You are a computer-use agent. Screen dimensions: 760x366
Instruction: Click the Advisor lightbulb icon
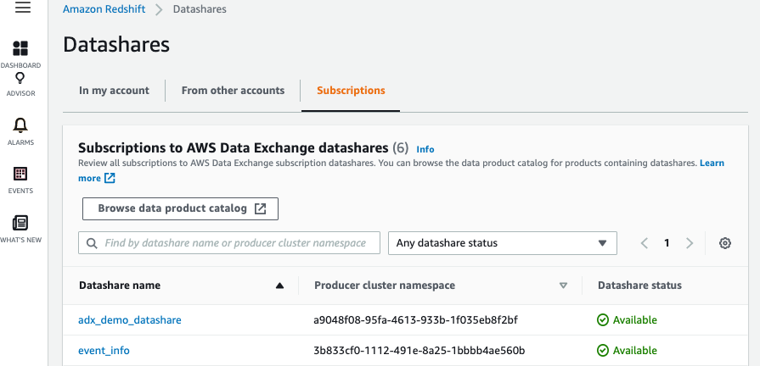20,79
